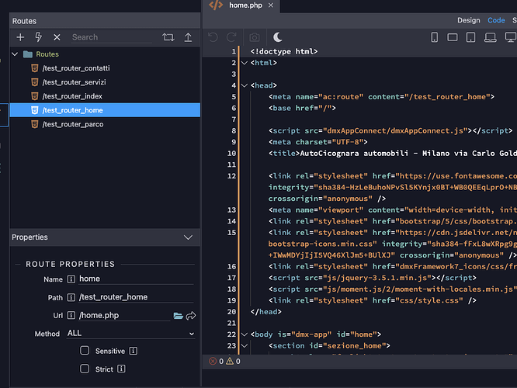Screen dimensions: 517x388
Task: Click the title AutoCicognara line
Action: coord(393,154)
